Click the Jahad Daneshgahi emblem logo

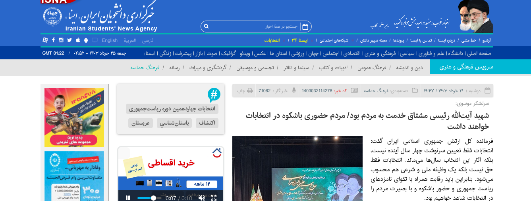click(52, 16)
